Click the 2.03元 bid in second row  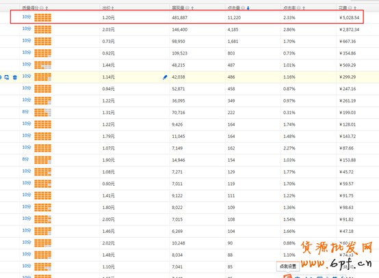point(108,29)
